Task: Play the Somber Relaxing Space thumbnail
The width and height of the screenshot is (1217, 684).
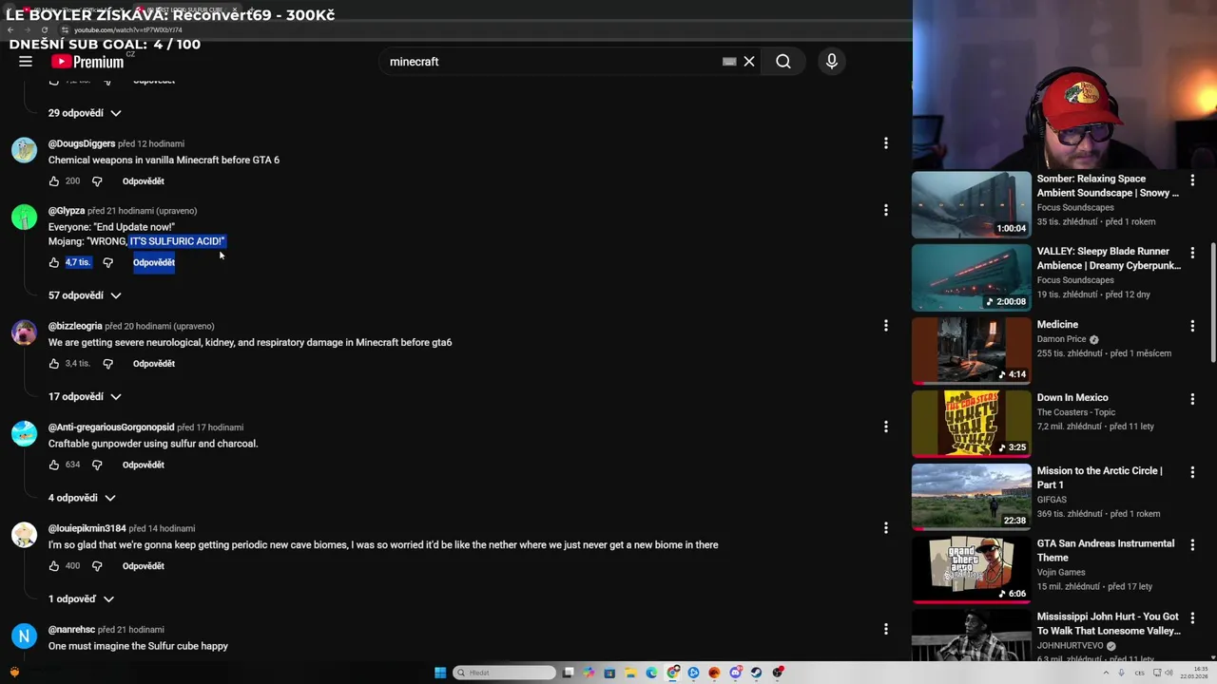Action: [971, 204]
